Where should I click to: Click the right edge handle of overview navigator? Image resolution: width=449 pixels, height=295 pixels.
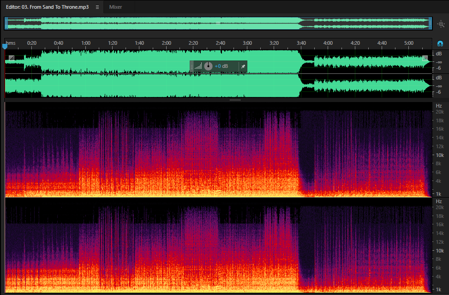(430, 23)
